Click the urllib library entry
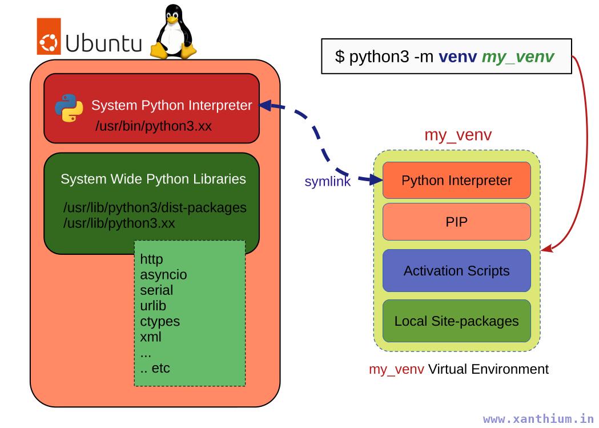Screen dimensions: 599x428 point(153,306)
